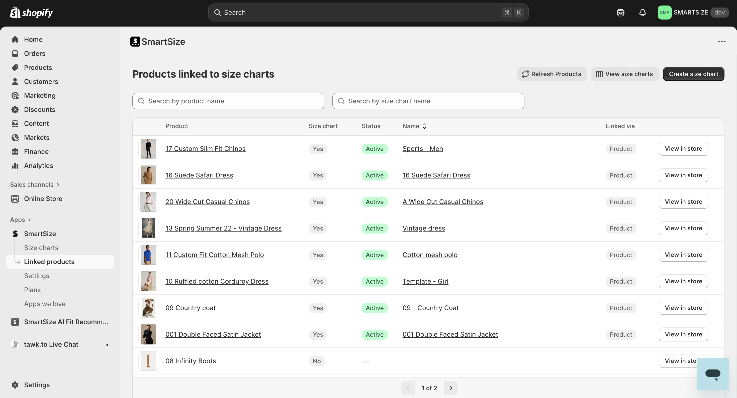
Task: Click the notifications bell icon
Action: coord(642,13)
